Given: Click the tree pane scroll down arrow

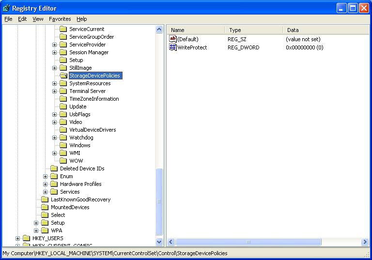Looking at the screenshot, I should click(x=159, y=242).
